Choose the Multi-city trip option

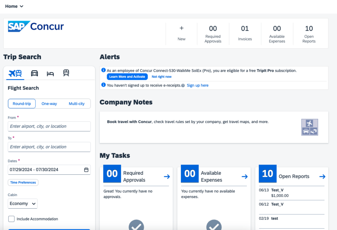76,104
